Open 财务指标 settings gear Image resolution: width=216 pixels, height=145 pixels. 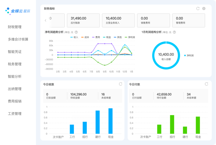coord(204,9)
